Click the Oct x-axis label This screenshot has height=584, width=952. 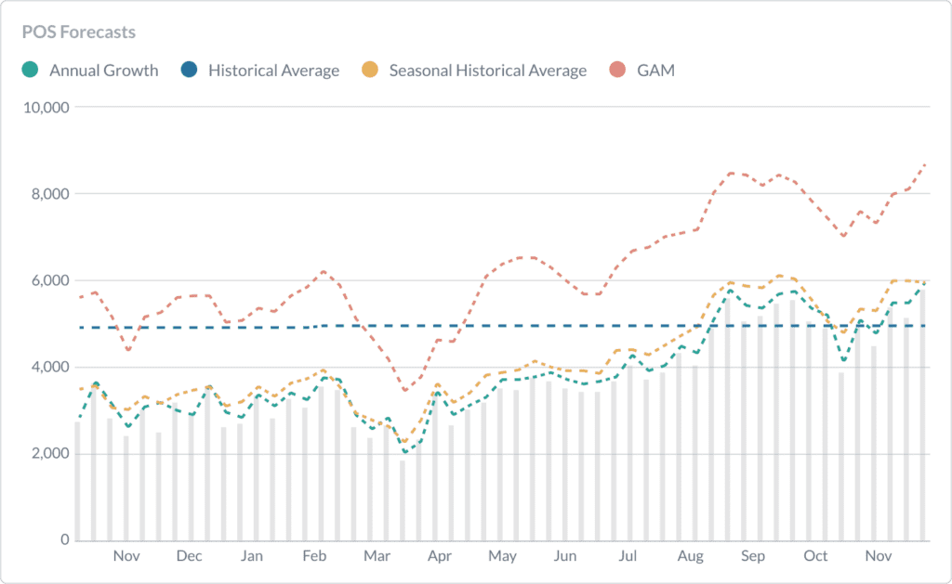[x=815, y=556]
